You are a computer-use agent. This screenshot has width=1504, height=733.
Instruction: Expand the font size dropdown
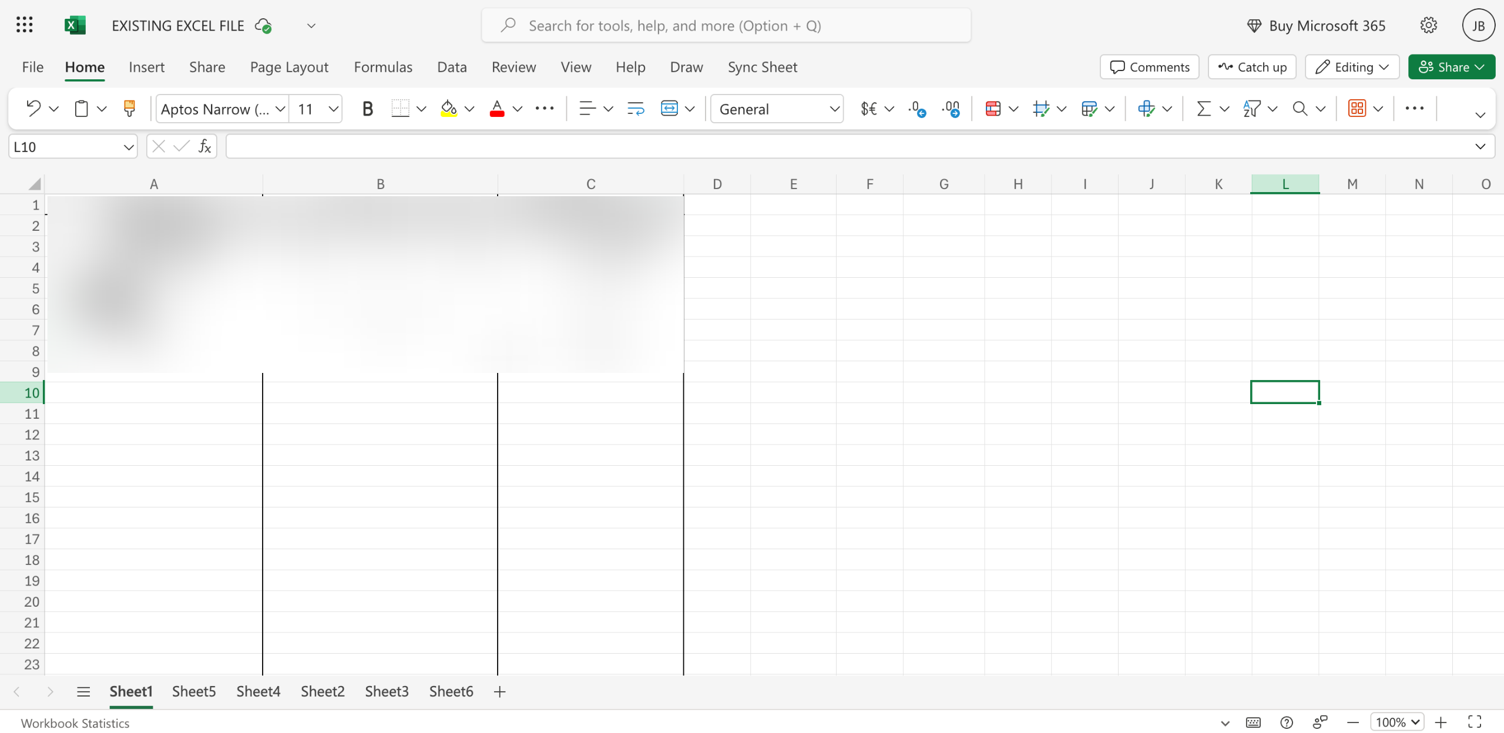pyautogui.click(x=333, y=109)
